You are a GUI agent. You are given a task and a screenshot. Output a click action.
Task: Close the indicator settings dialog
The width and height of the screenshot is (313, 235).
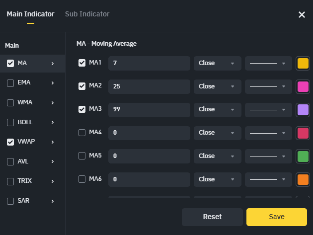click(302, 14)
